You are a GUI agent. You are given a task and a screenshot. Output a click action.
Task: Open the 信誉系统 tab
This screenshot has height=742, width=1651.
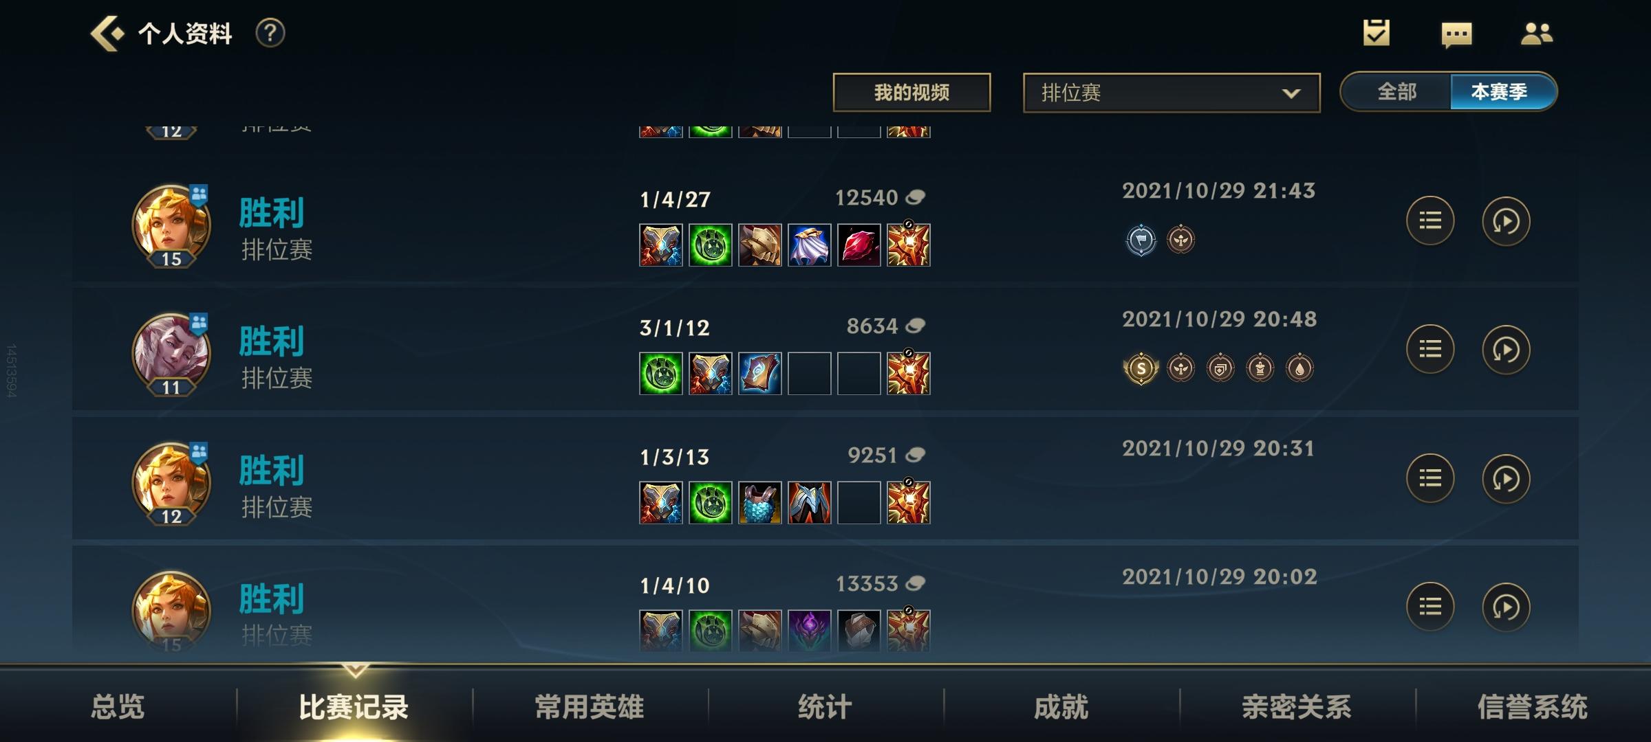pos(1533,707)
